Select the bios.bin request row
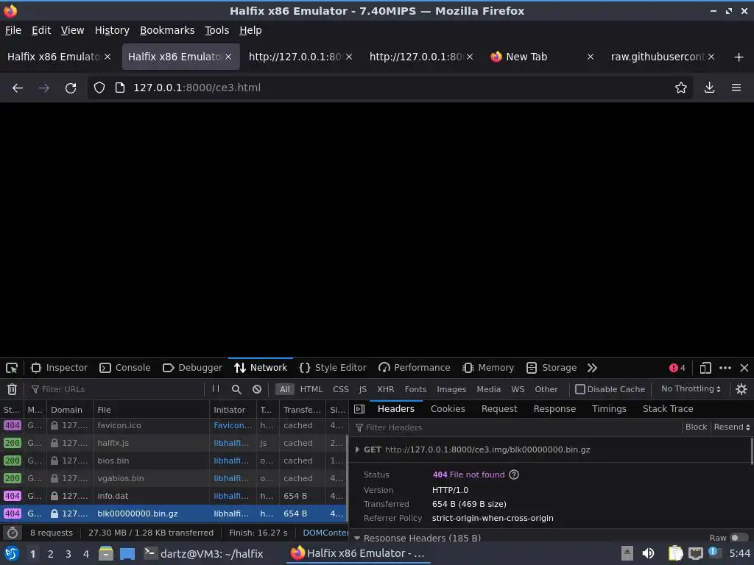 click(x=173, y=461)
